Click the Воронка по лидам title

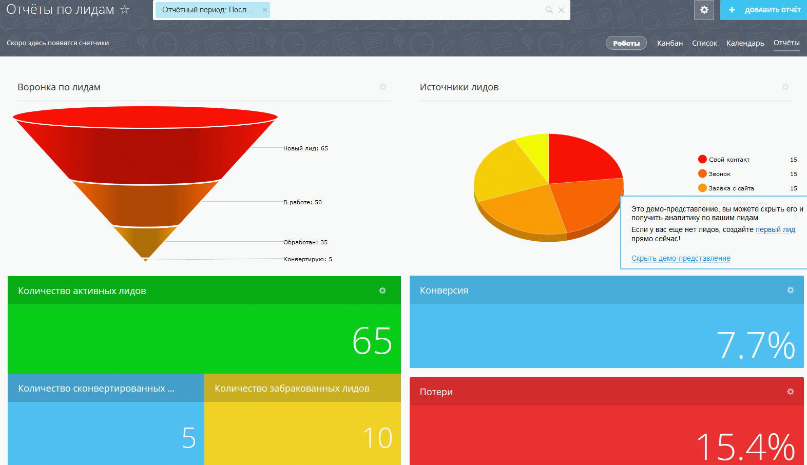[x=59, y=87]
